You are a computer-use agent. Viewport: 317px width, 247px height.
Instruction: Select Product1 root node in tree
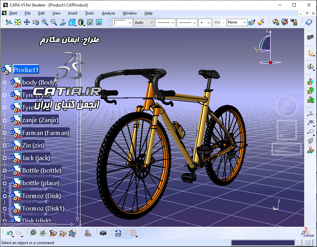(x=26, y=70)
